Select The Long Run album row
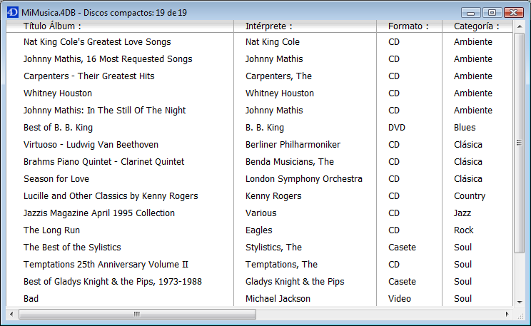531x326 pixels. tap(51, 230)
